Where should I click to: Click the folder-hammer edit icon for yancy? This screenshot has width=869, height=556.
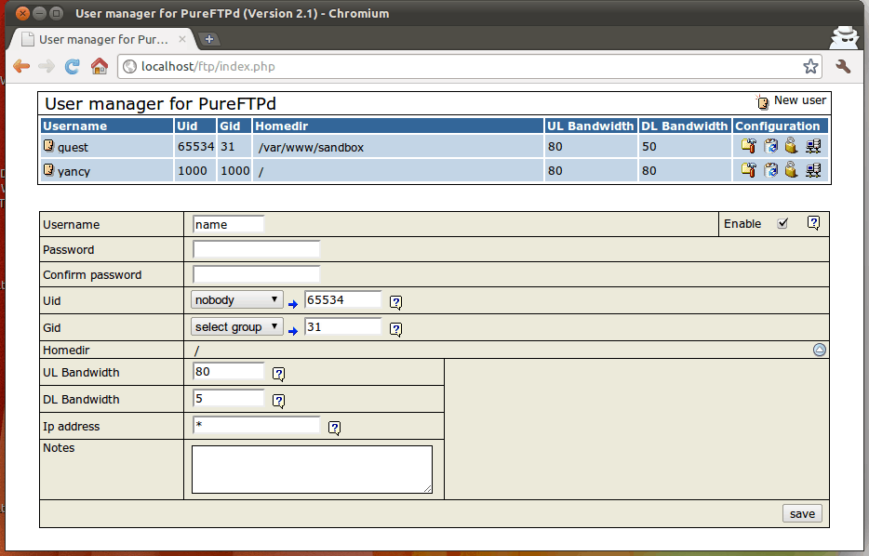749,170
